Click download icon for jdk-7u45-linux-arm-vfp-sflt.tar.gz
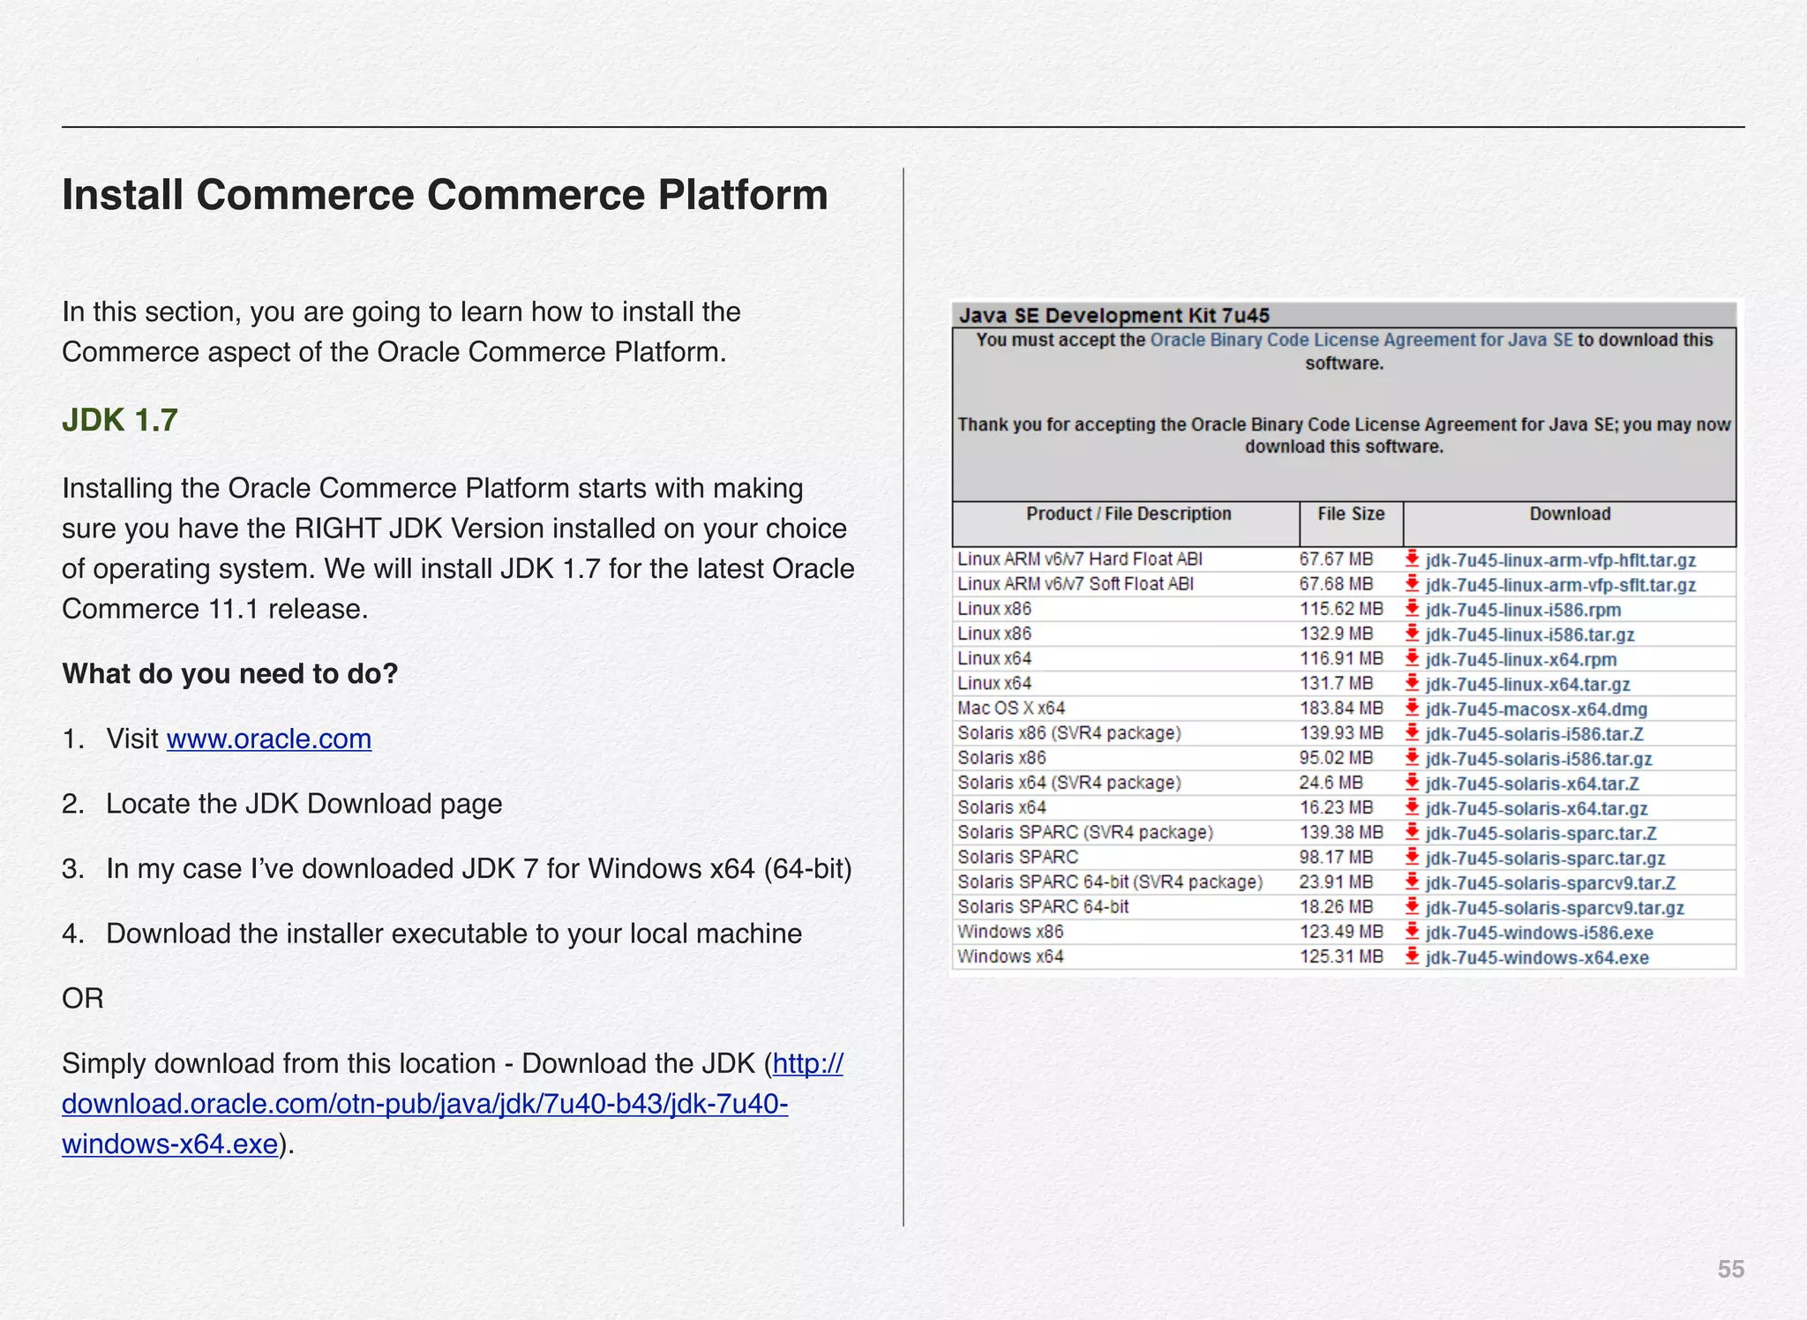The width and height of the screenshot is (1807, 1320). [1412, 583]
